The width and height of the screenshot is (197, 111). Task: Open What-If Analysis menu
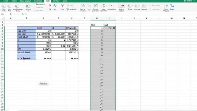pyautogui.click(x=121, y=7)
